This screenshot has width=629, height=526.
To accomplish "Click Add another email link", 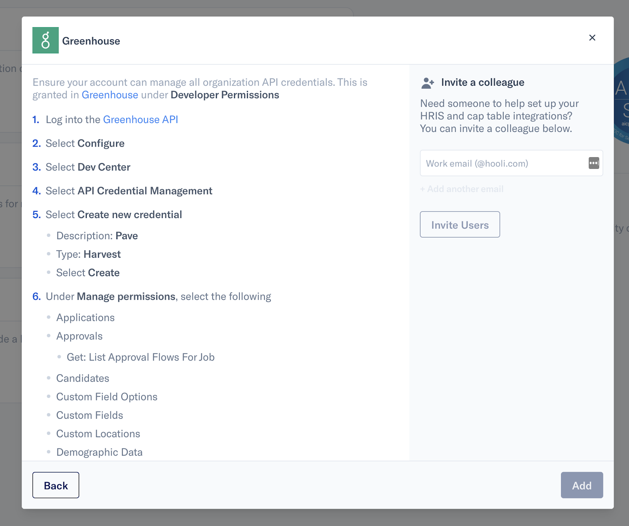I will (x=462, y=189).
